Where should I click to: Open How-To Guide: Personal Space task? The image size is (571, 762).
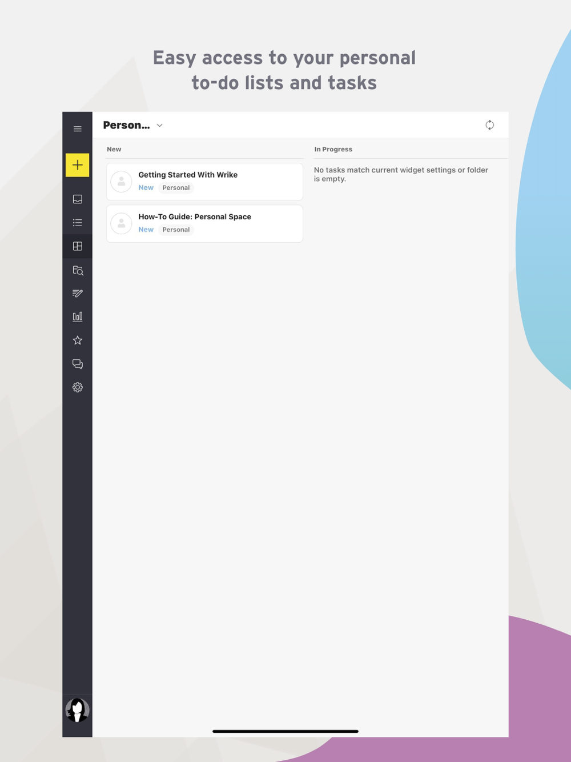pyautogui.click(x=204, y=224)
